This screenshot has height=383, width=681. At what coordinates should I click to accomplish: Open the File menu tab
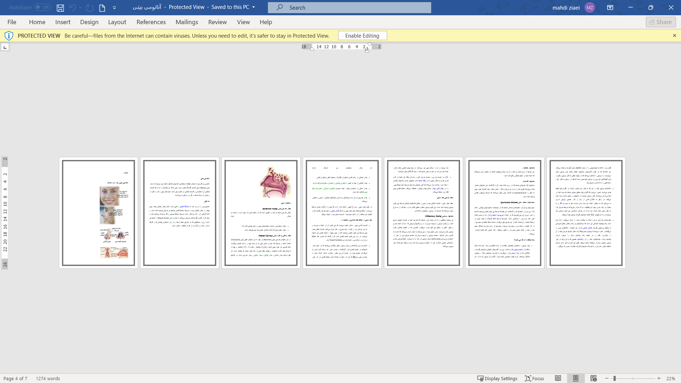click(x=12, y=22)
